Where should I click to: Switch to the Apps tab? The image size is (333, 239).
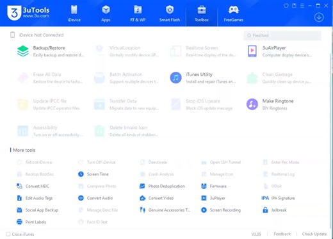[106, 13]
